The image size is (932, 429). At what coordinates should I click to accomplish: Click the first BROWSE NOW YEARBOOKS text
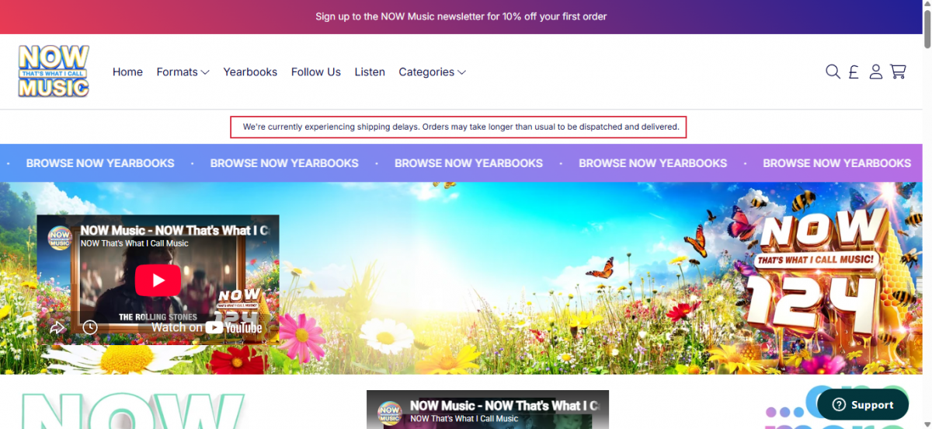[x=100, y=163]
